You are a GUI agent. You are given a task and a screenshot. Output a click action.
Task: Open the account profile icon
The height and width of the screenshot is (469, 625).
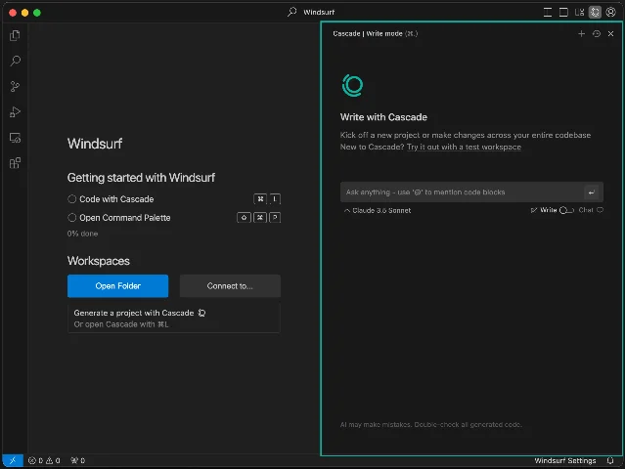click(610, 13)
